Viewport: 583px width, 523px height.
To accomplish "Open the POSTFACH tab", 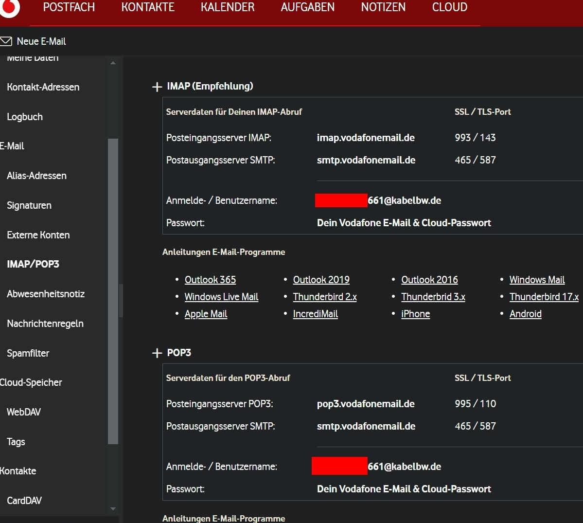I will point(69,7).
